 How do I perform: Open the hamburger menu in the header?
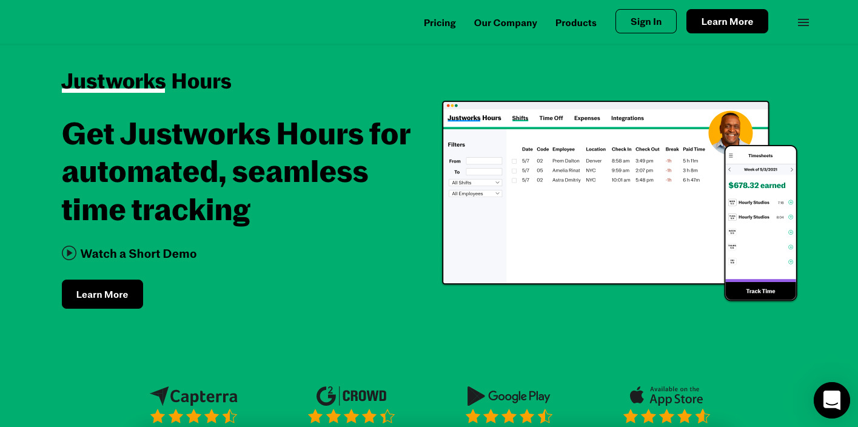[x=803, y=22]
